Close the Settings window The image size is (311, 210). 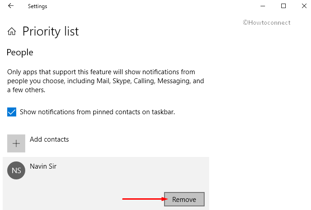pos(304,6)
